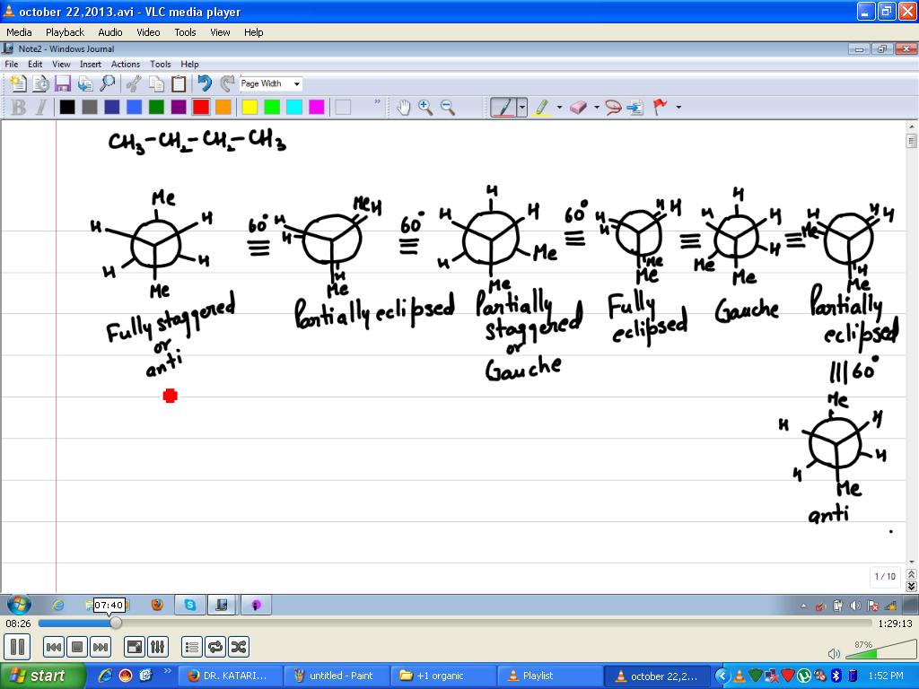
Task: Select the black ink color
Action: pos(67,108)
